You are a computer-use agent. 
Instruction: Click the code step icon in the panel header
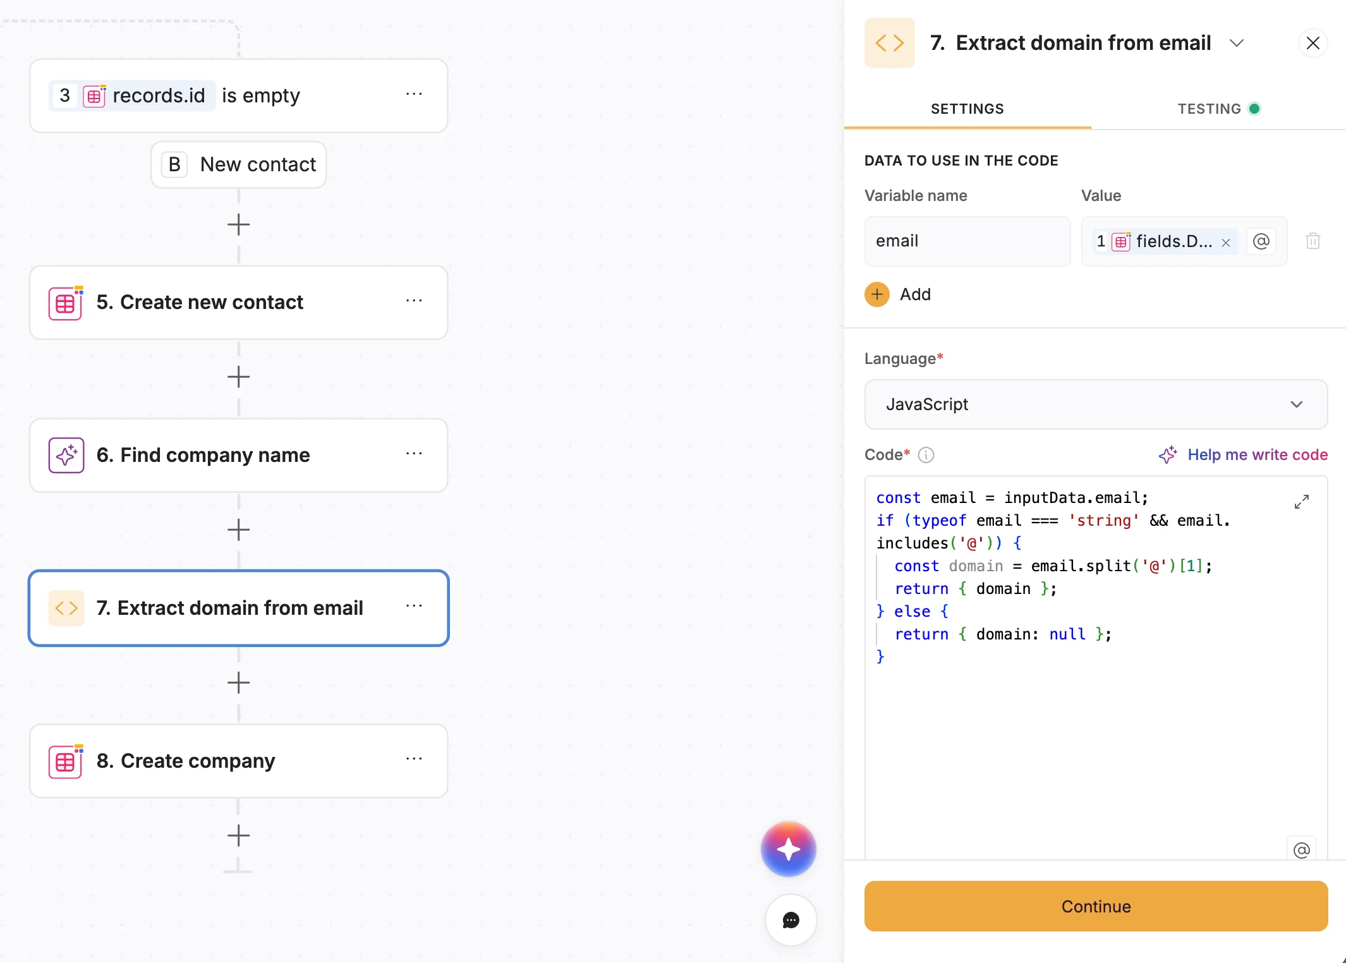coord(888,42)
